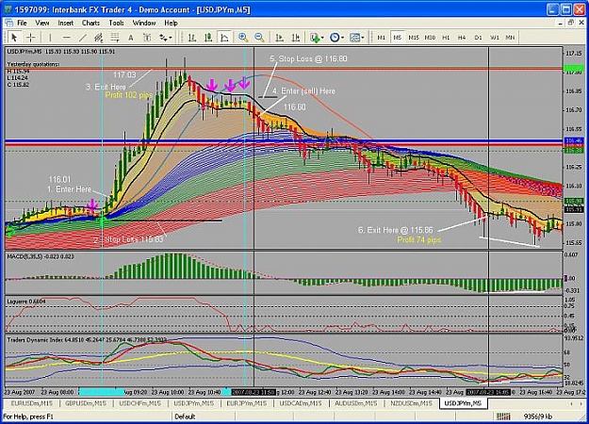Set timeframe to W1
The image size is (589, 424).
[x=495, y=38]
